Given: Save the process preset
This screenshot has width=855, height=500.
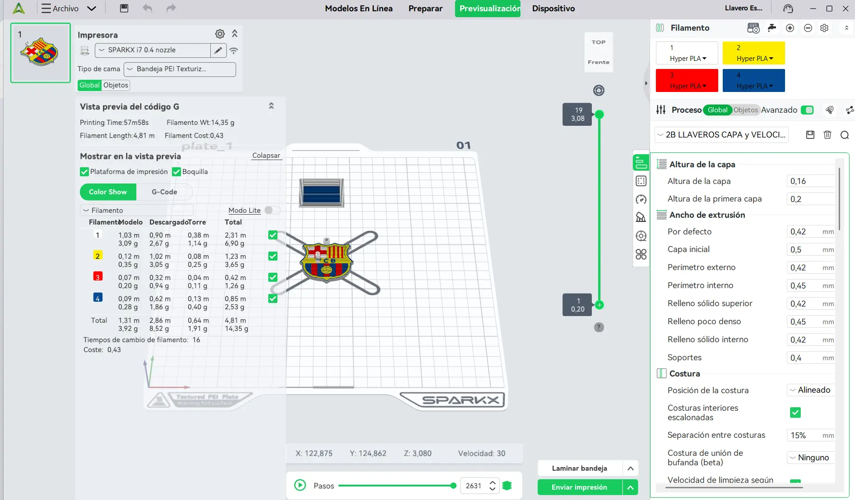Looking at the screenshot, I should [x=810, y=135].
